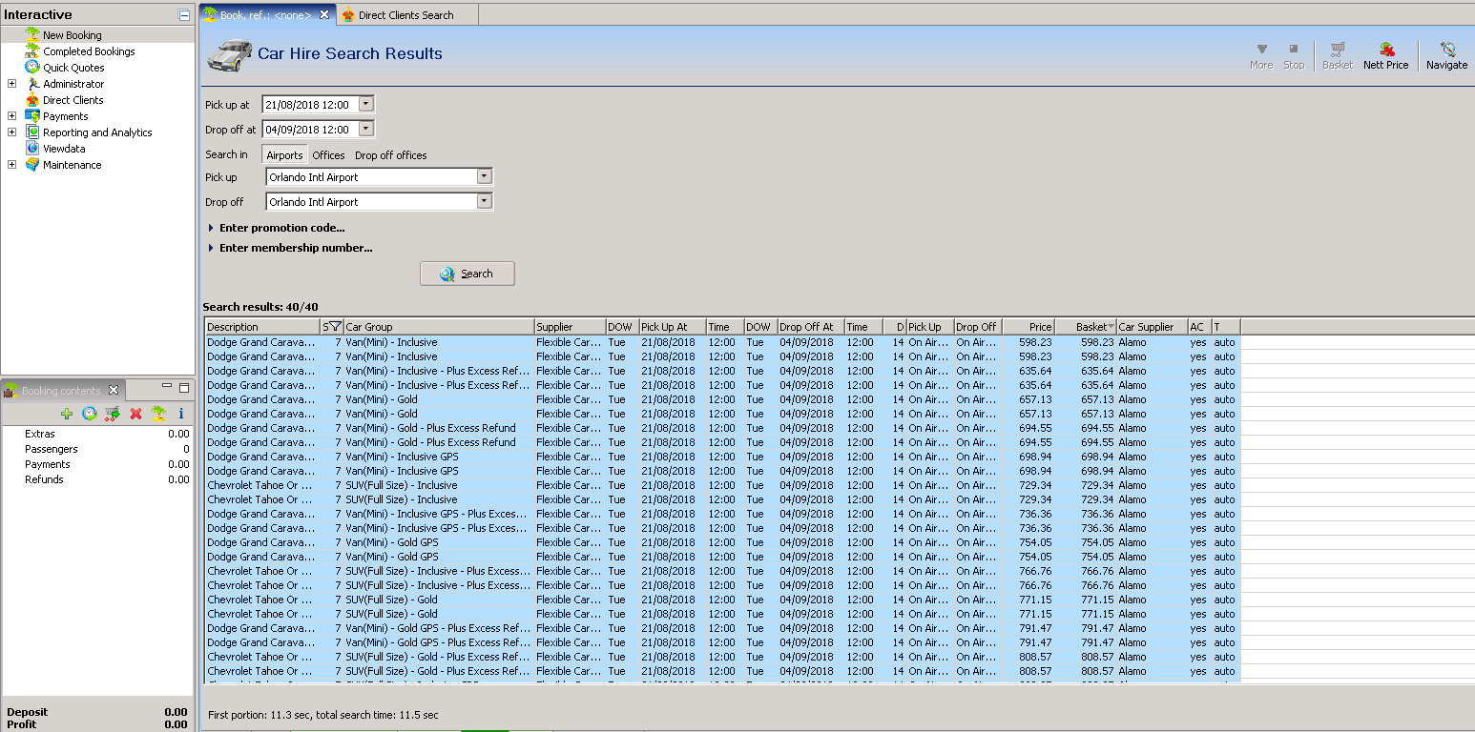
Task: Minimize the Booking contents panel
Action: coord(167,387)
